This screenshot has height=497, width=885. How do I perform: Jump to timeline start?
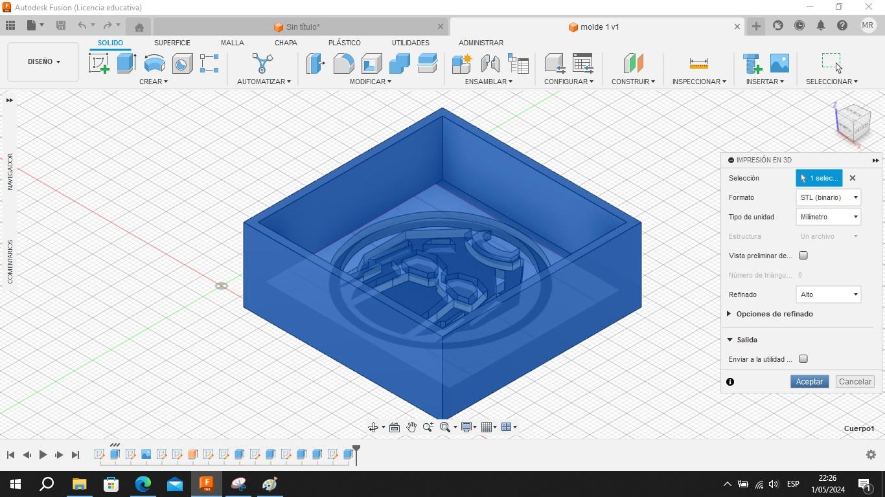(x=10, y=455)
